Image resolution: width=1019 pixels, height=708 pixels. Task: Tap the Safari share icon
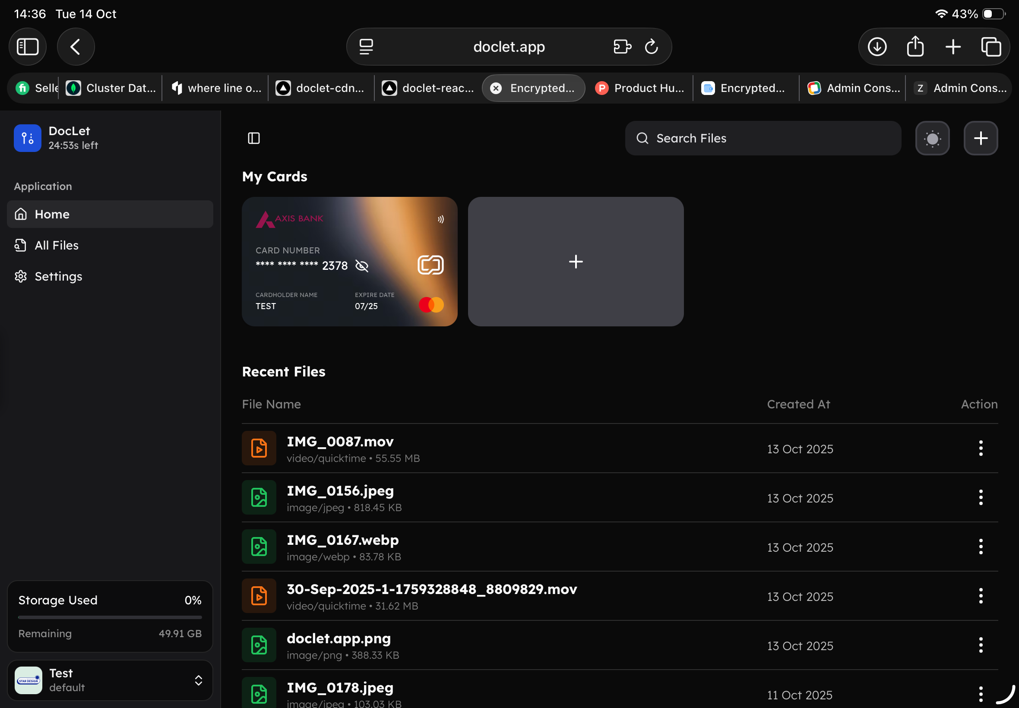tap(915, 47)
